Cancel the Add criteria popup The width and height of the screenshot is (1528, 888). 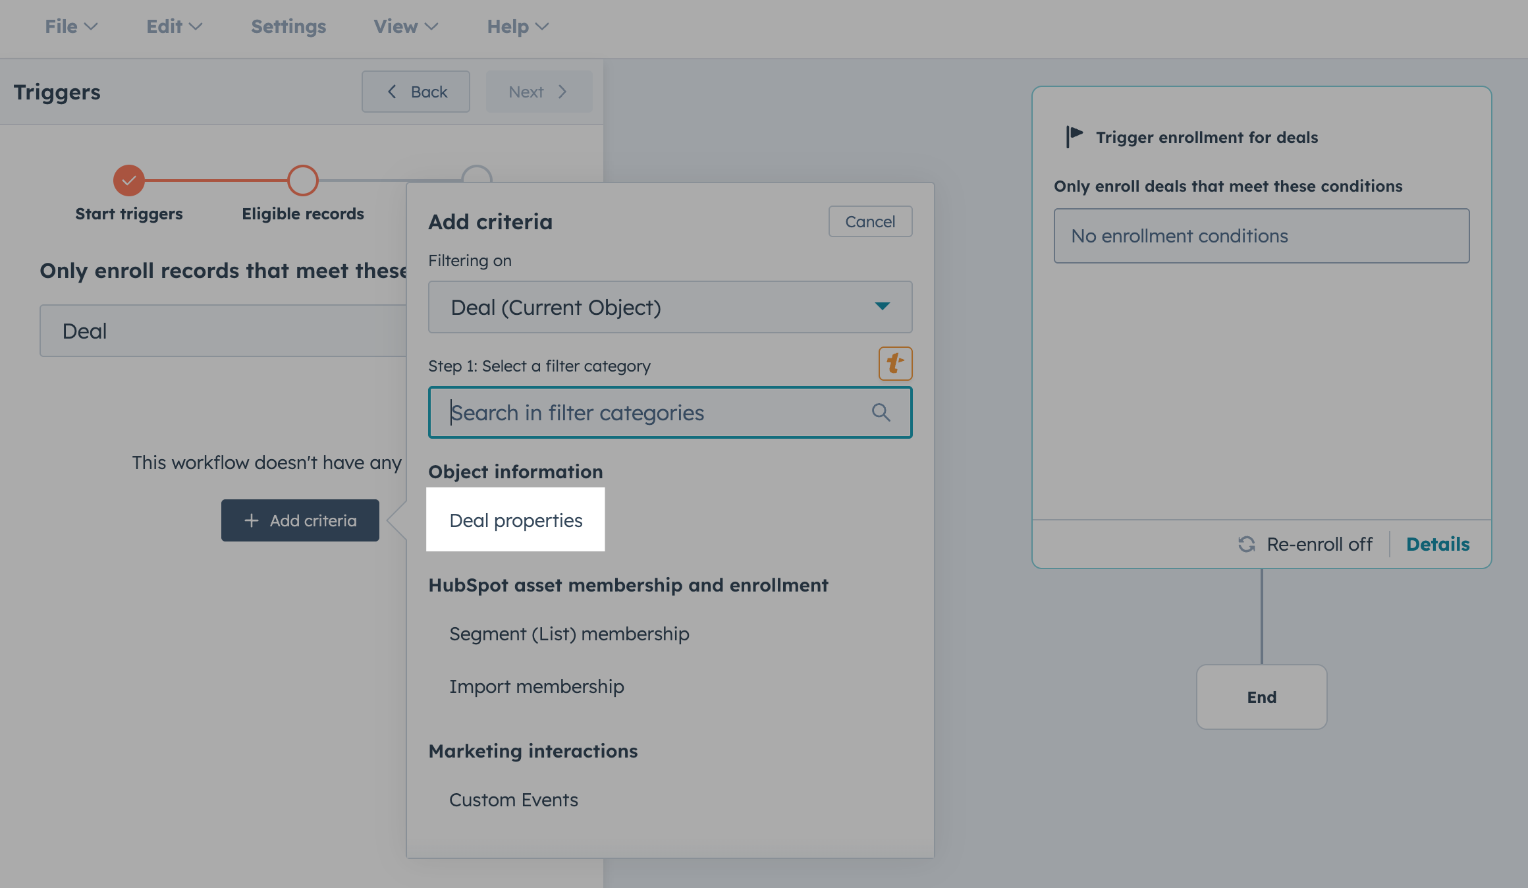[x=870, y=221]
